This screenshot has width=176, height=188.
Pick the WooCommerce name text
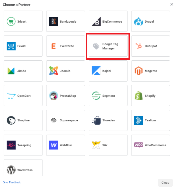click(x=156, y=145)
